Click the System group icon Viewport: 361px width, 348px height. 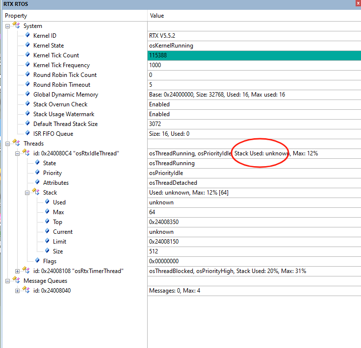(x=16, y=25)
